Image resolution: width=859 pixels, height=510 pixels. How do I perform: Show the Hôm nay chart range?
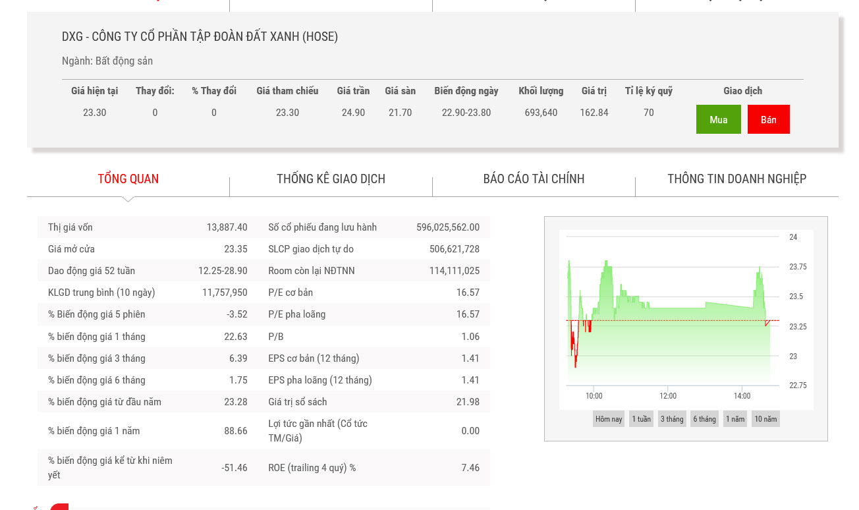click(609, 419)
